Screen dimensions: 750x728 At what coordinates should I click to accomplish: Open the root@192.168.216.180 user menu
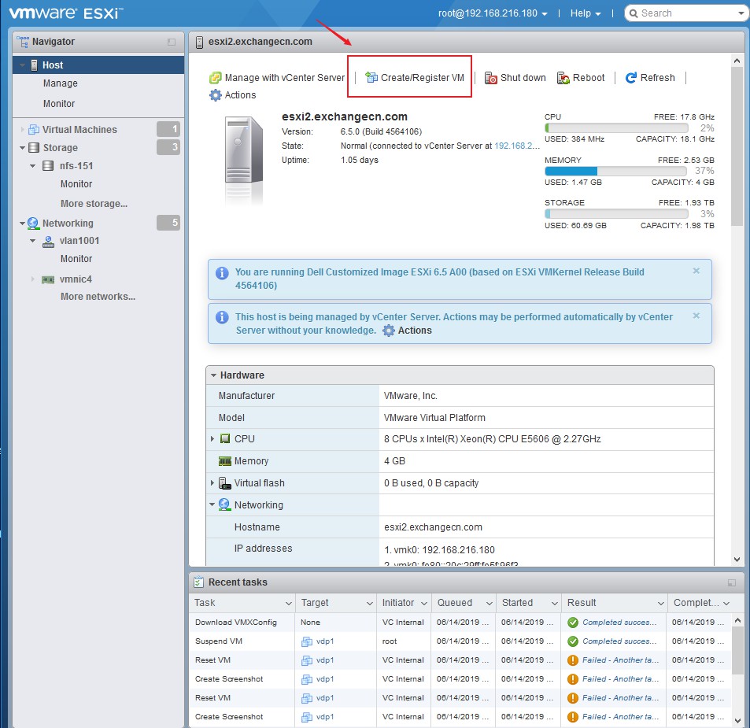[x=493, y=13]
